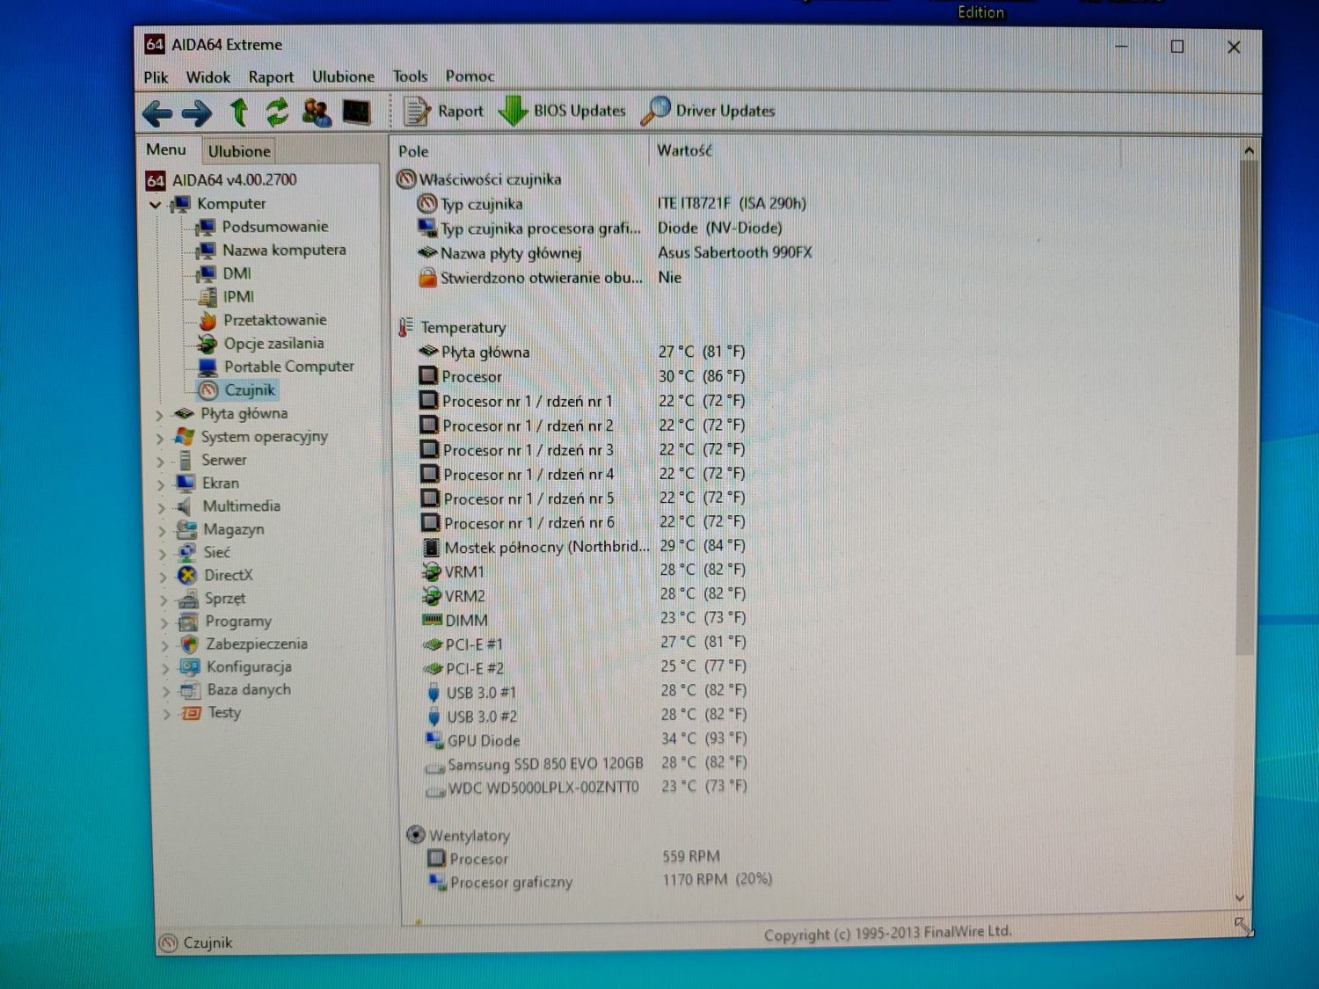This screenshot has height=989, width=1319.
Task: Select Stwierdzono otwieranie obudowy row
Action: [x=550, y=278]
